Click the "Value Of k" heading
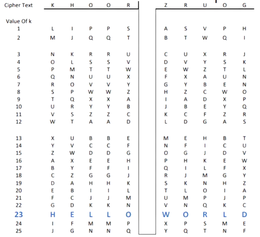Screen dimensions: 260x237 coord(18,21)
